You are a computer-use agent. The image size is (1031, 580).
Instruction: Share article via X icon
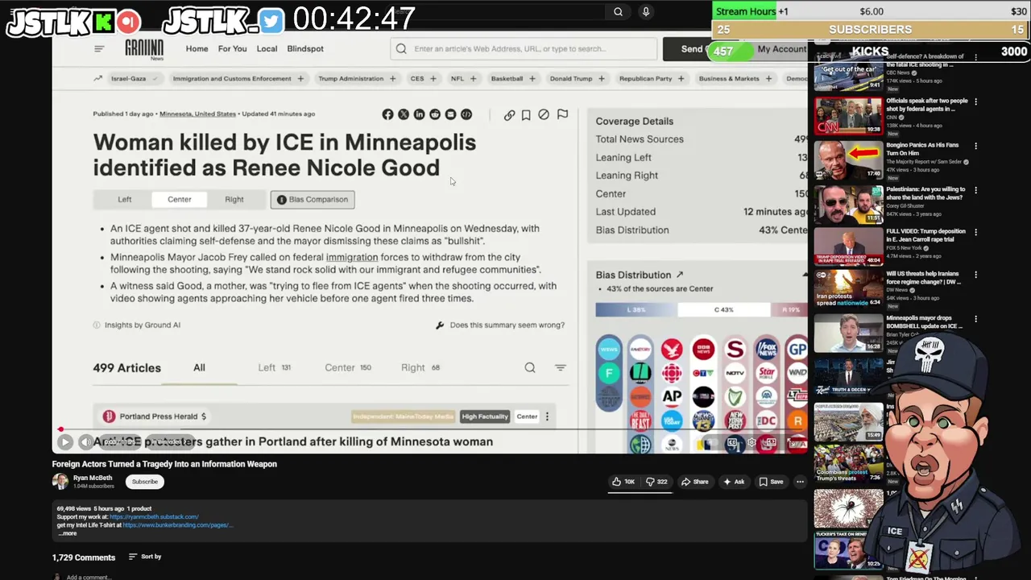pos(404,114)
